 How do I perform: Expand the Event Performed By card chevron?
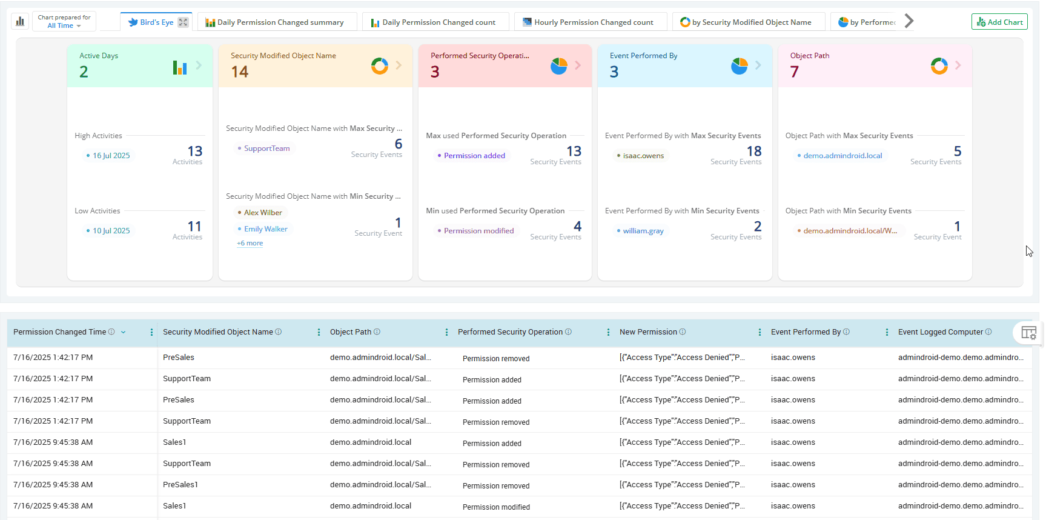point(758,65)
